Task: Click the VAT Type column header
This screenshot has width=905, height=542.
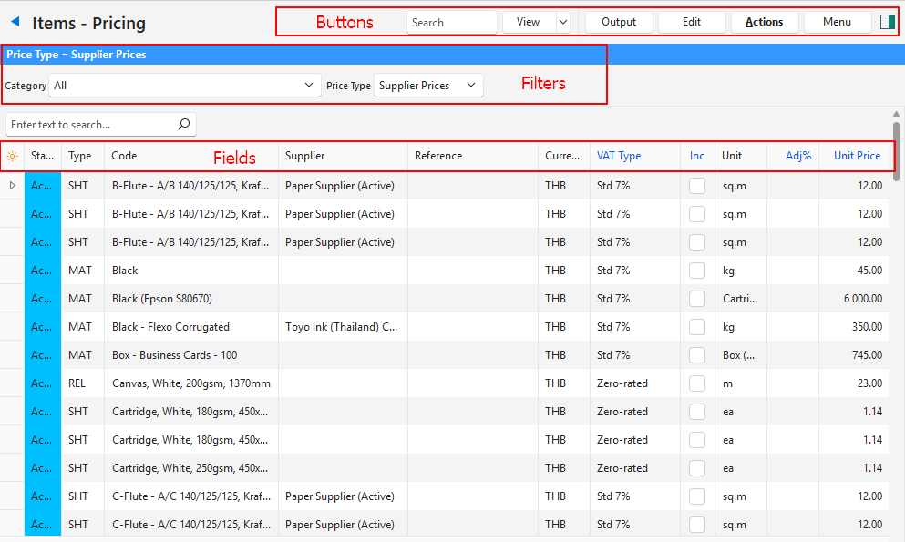Action: coord(619,156)
